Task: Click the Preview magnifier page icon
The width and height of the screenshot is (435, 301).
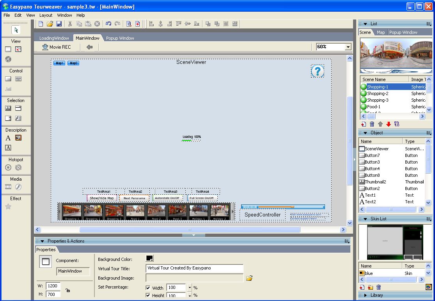Action: coord(129,24)
